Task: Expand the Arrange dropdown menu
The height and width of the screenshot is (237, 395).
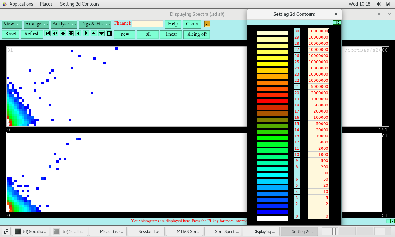Action: tap(36, 24)
